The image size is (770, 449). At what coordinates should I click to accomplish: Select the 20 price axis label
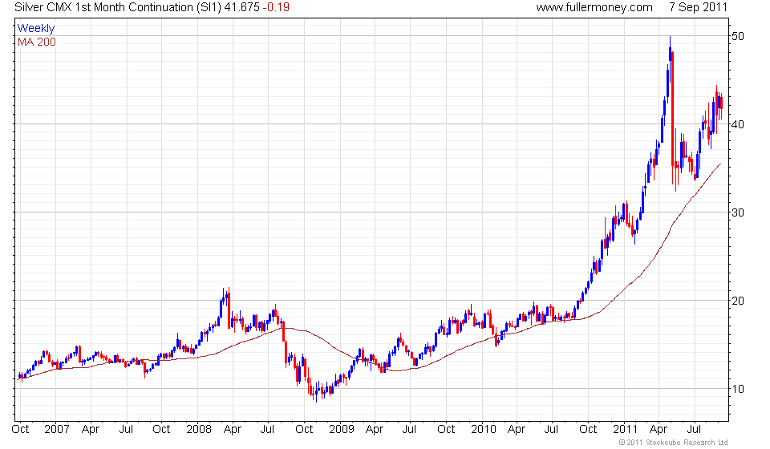(738, 301)
